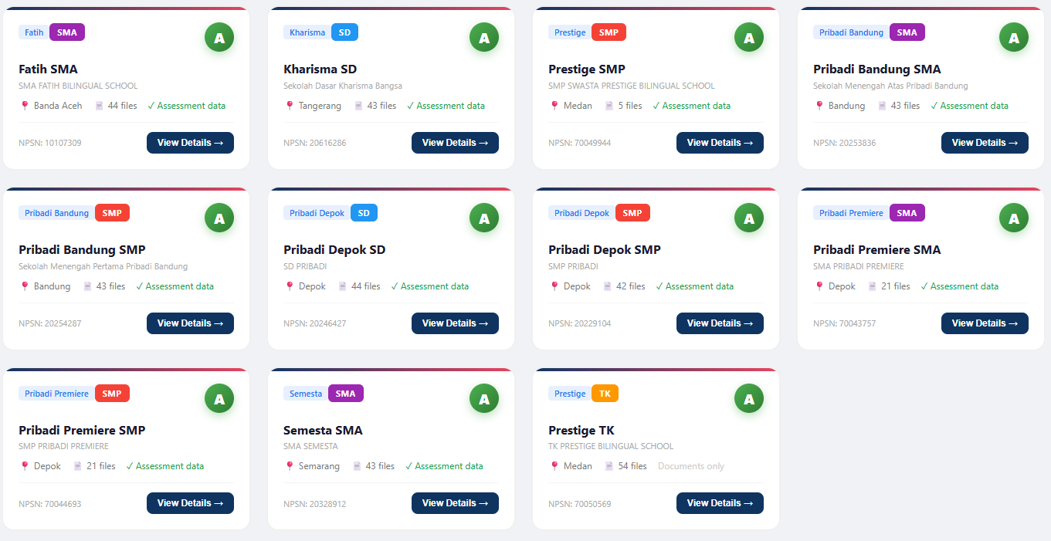The width and height of the screenshot is (1051, 541).
Task: Click the A grade circle on Pribadi Bandung SMA
Action: pos(1013,36)
